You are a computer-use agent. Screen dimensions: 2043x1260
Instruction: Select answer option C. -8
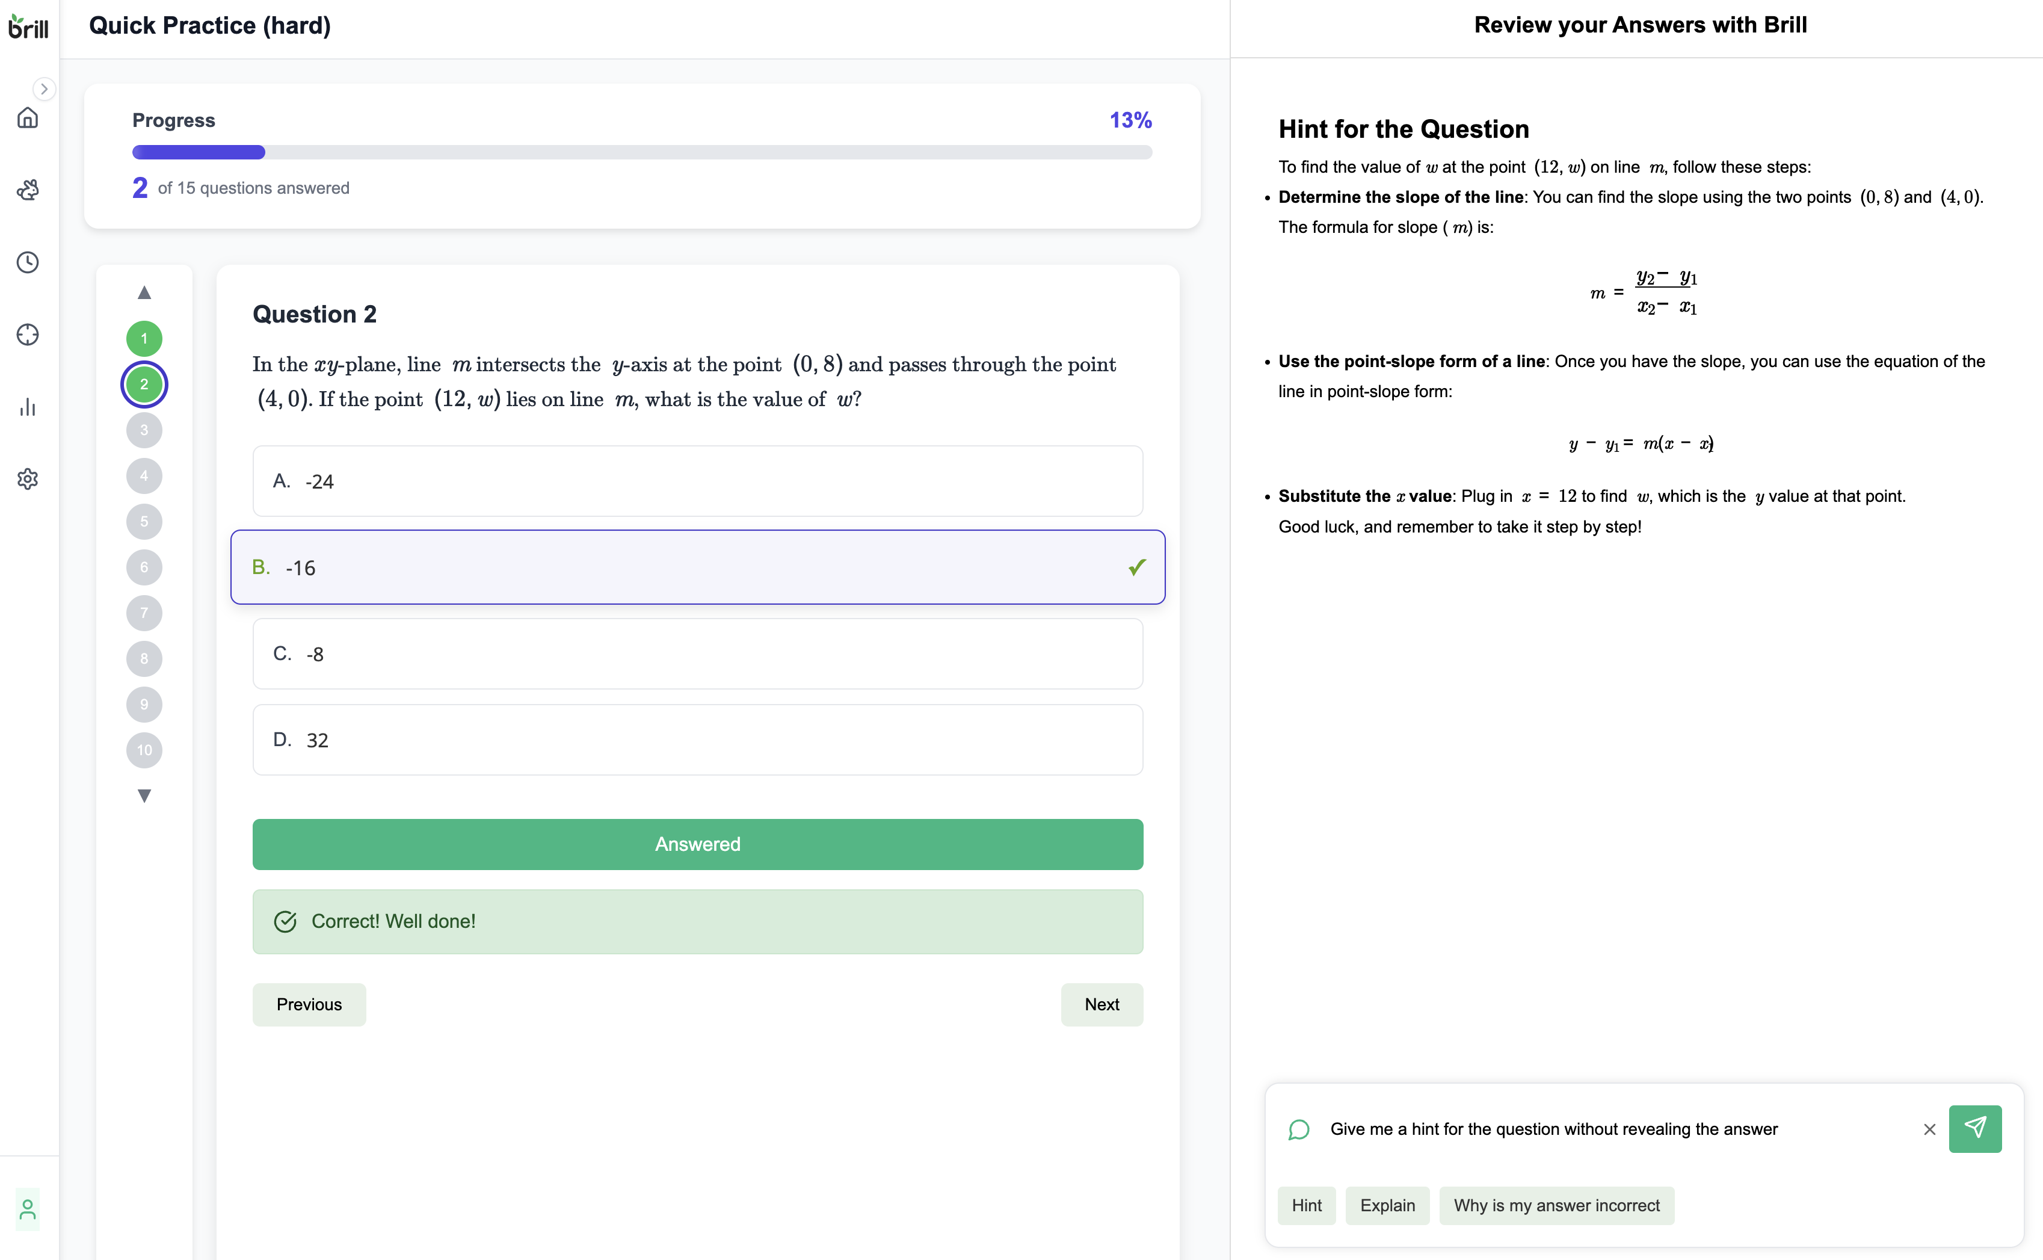[x=697, y=653]
